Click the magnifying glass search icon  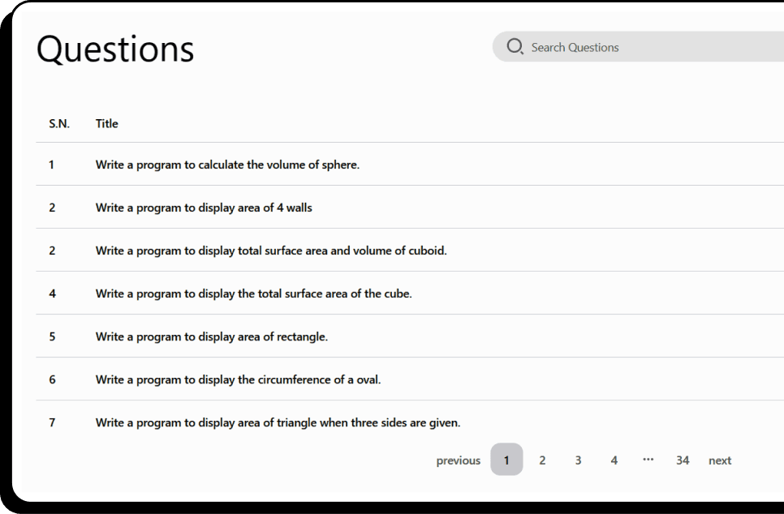coord(515,46)
